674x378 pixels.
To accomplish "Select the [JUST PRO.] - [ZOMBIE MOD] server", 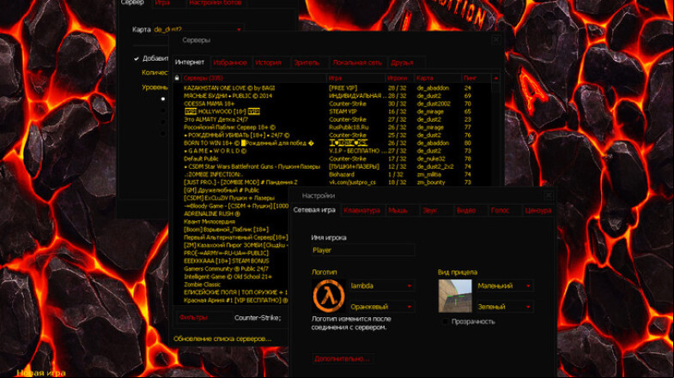I will click(x=331, y=183).
